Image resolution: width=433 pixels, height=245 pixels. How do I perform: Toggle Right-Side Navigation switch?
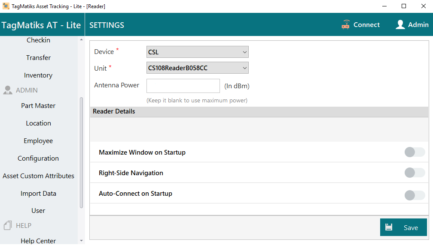pyautogui.click(x=415, y=173)
